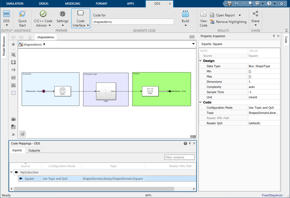Go up to the parent level arrow
This screenshot has width=290, height=198.
(x=30, y=37)
